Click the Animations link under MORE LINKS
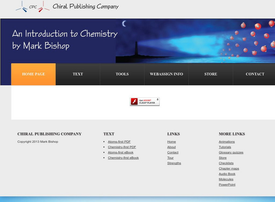 227,142
